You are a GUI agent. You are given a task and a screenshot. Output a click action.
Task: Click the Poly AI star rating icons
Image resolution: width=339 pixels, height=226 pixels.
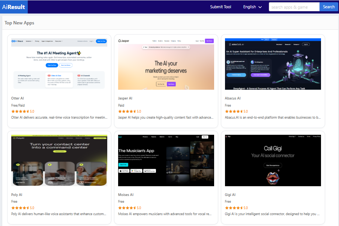coord(20,208)
